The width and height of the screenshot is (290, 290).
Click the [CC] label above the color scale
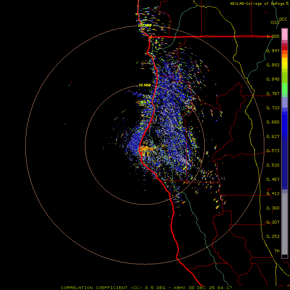[275, 22]
